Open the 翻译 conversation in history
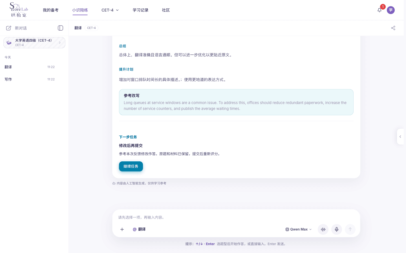Screen dimensions: 406x253 [34, 67]
